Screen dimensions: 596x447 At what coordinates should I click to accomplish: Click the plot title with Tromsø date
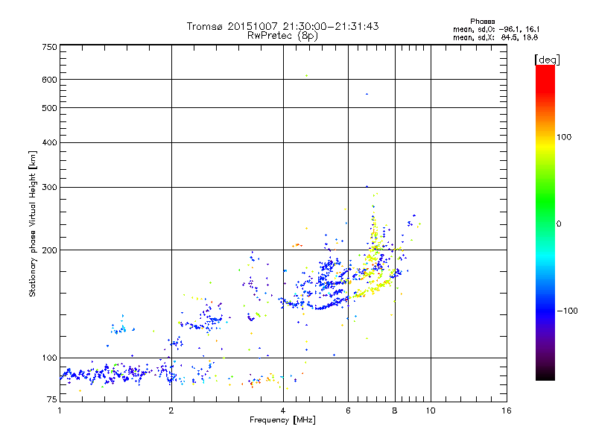pyautogui.click(x=282, y=26)
